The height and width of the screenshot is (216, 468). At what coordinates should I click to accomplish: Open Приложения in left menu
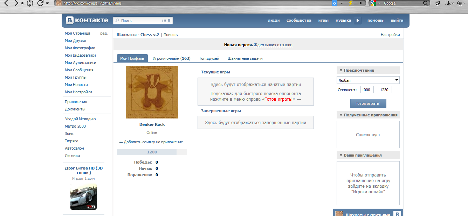coord(76,102)
